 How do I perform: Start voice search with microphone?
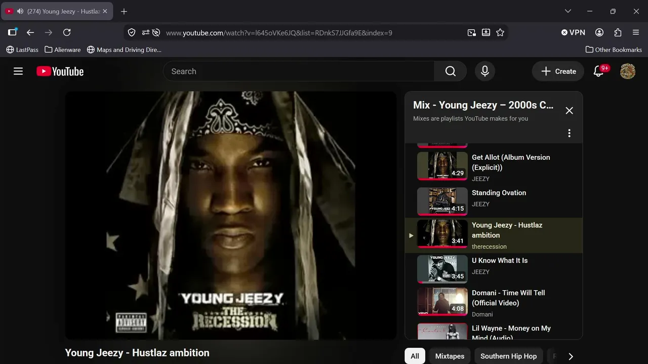[x=484, y=71]
